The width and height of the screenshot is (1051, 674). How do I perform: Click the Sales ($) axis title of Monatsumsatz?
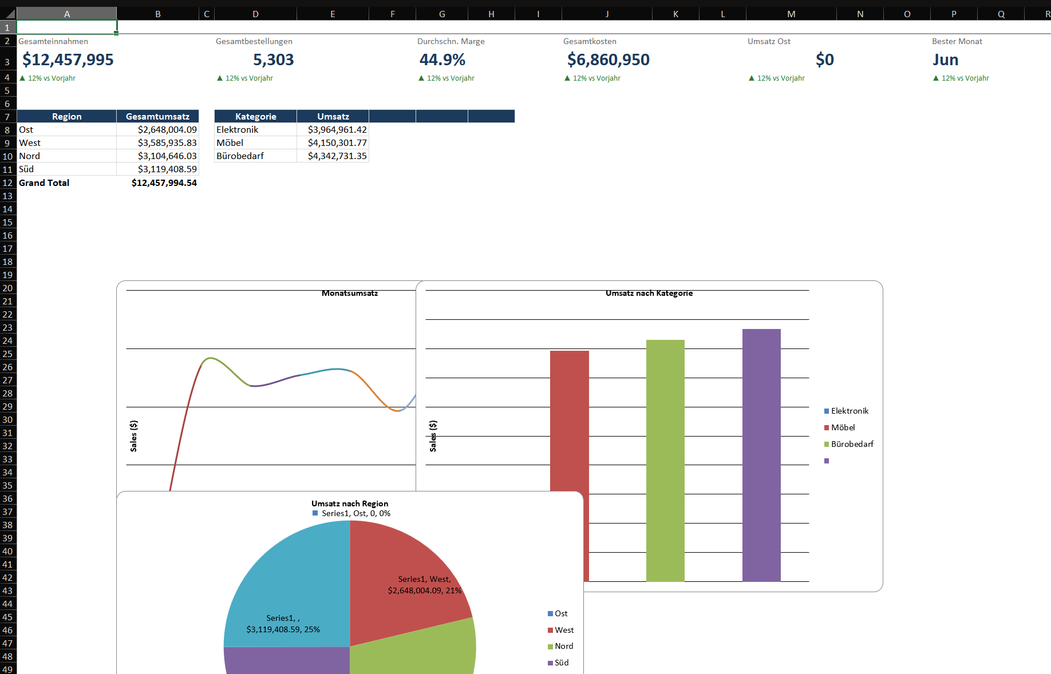pos(133,436)
